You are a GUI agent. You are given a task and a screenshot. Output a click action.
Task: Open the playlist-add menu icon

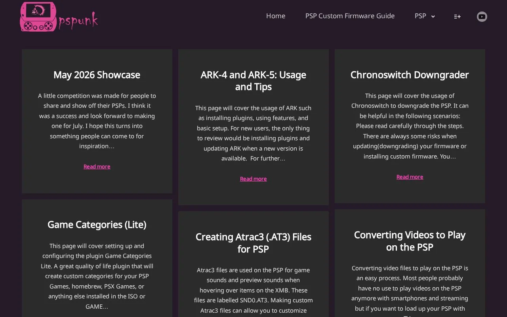point(457,16)
